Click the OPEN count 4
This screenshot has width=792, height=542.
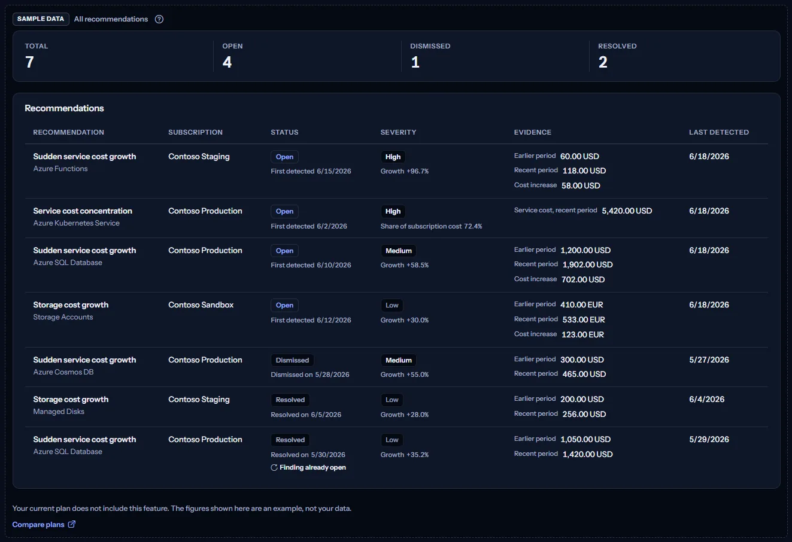point(227,62)
